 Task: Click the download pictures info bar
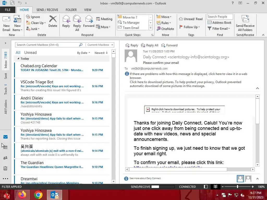185,84
